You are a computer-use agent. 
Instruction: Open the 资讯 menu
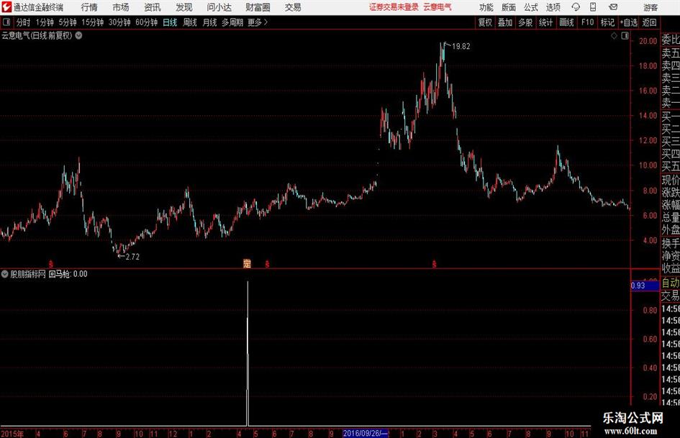click(153, 7)
